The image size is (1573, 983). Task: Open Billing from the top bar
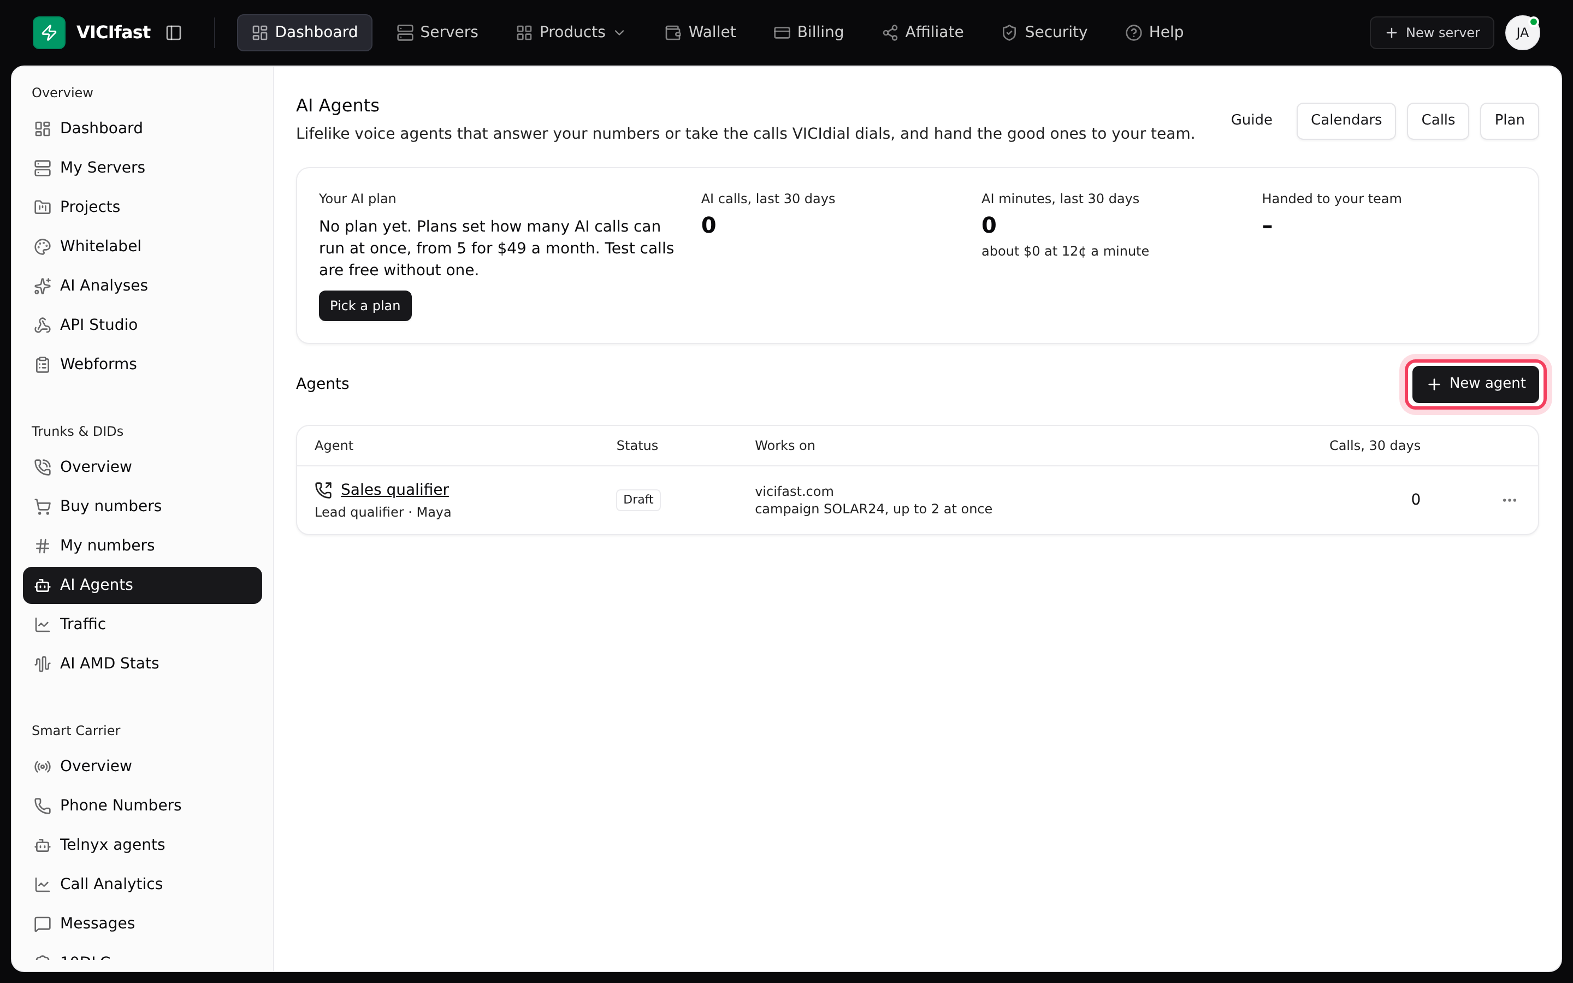[808, 33]
